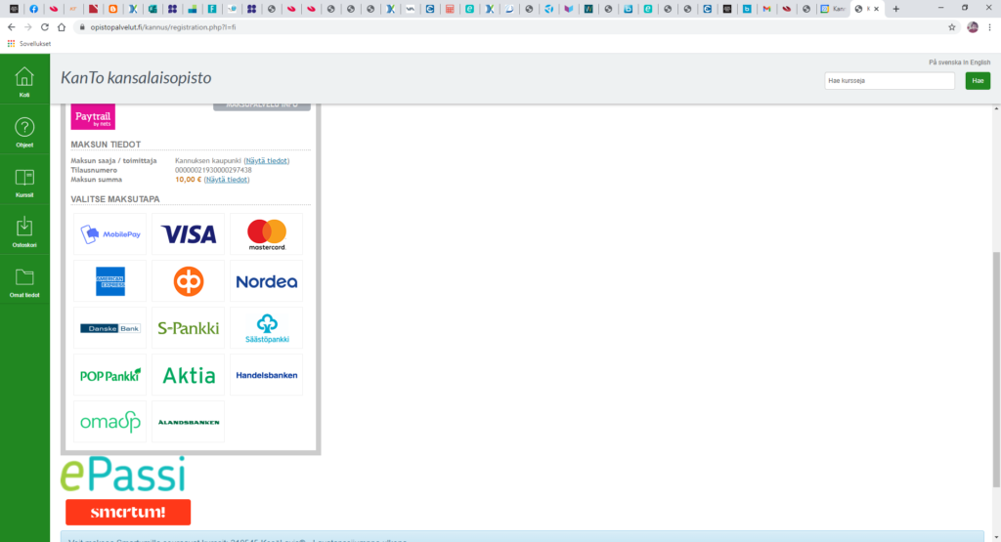The width and height of the screenshot is (1001, 542).
Task: Click the Hae search button
Action: [978, 81]
